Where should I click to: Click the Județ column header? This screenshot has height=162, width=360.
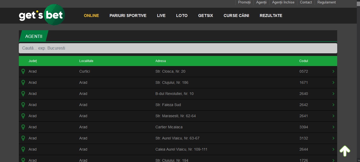click(33, 61)
